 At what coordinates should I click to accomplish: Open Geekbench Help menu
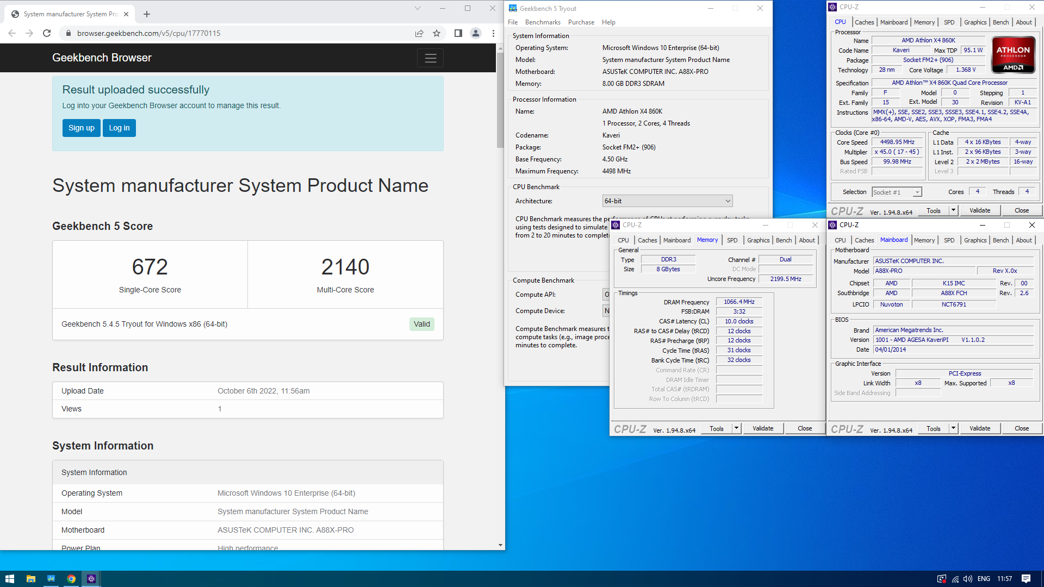click(x=608, y=22)
